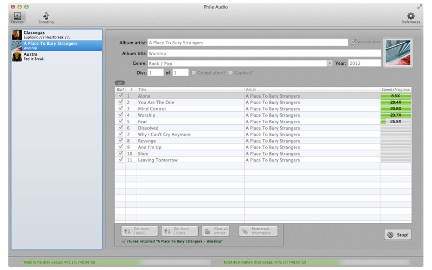Screen dimensions: 432x270
Task: Click Get from iTunes button
Action: coord(180,231)
